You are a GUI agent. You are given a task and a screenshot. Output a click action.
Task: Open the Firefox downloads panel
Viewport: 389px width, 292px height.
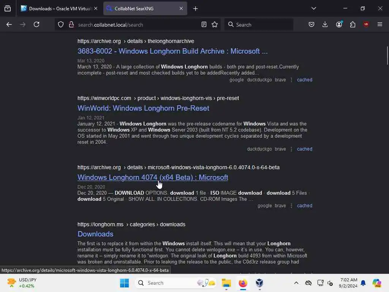click(325, 25)
